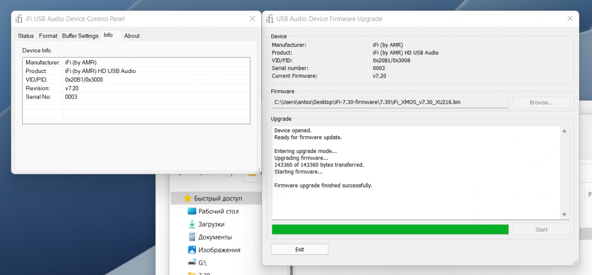Select the Manufacturer row in Device Info
This screenshot has height=275, width=592.
click(x=136, y=63)
